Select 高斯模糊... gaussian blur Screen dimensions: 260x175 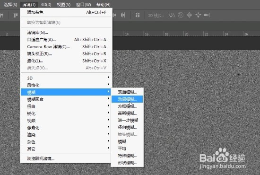point(127,113)
